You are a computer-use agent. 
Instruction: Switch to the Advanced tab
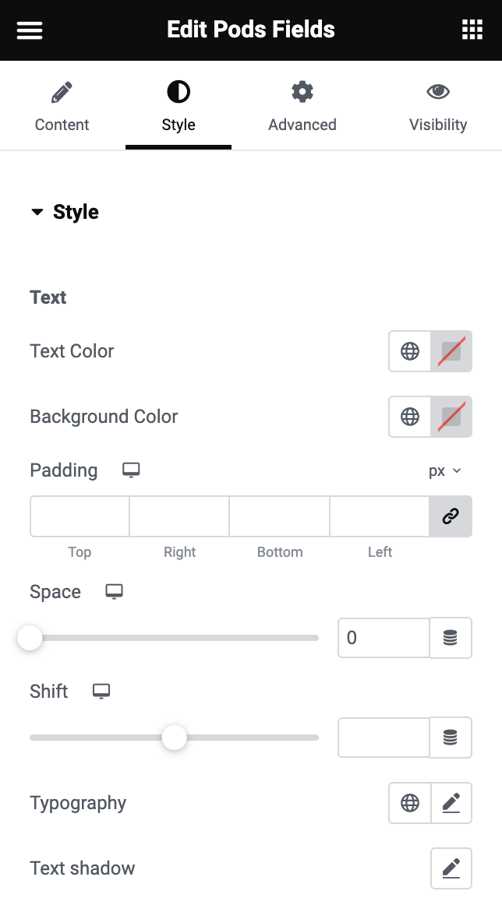coord(302,107)
